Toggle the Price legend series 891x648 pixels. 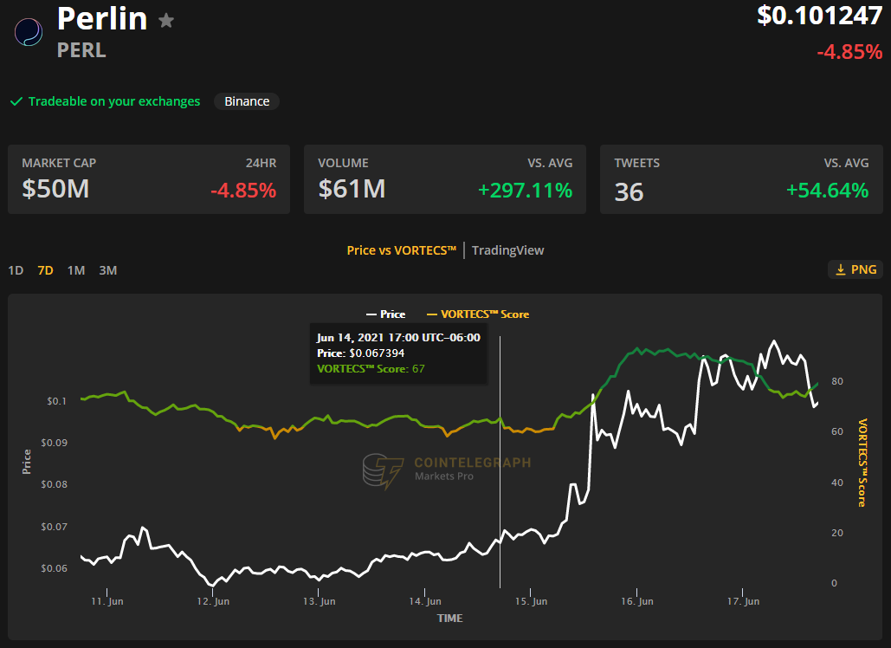tap(386, 314)
